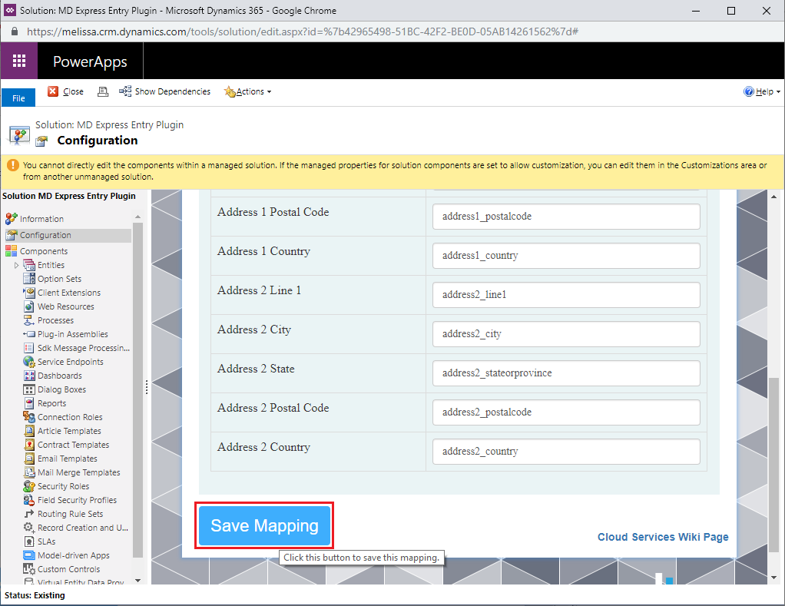The image size is (785, 606).
Task: Open the Actions dropdown menu
Action: 248,91
